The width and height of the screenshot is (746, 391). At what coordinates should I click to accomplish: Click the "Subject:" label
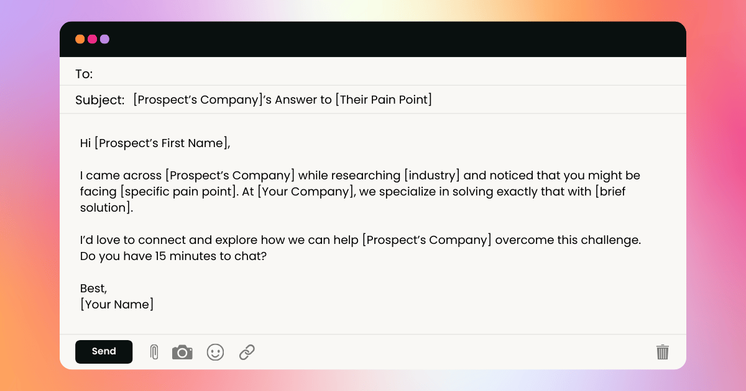pyautogui.click(x=100, y=100)
